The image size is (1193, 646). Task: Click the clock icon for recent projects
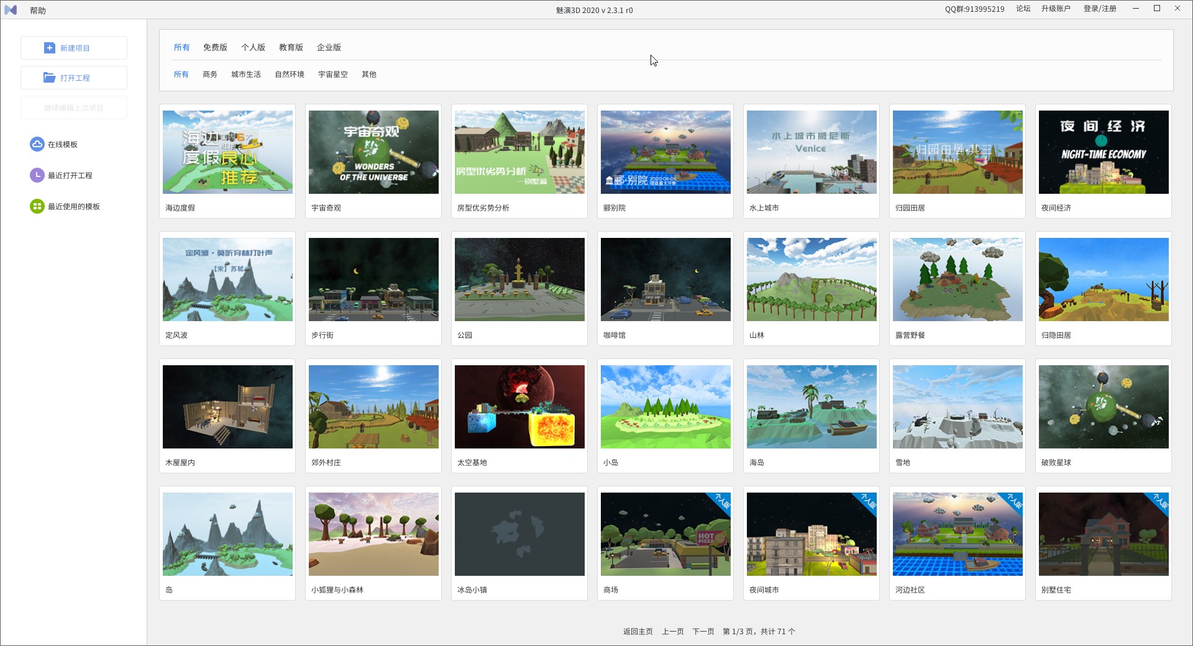pos(37,175)
